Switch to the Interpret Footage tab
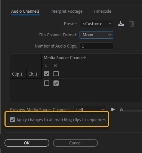Viewport: 142px width, 153px height. click(67, 11)
